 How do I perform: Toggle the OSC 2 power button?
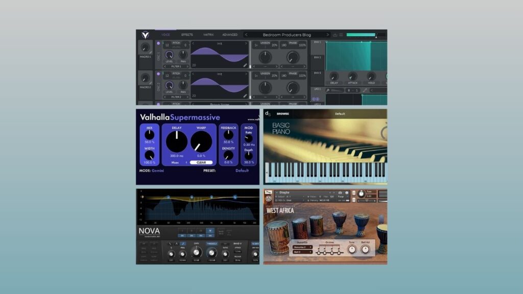(158, 74)
